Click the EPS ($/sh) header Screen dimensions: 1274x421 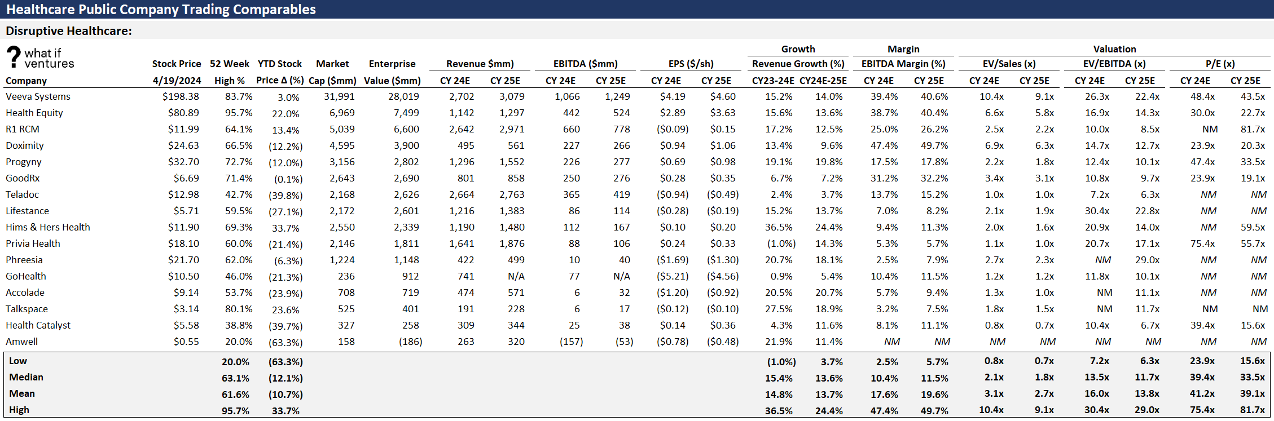691,64
